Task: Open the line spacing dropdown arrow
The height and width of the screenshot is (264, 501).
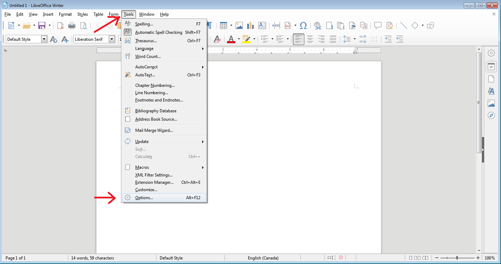Action: [355, 39]
